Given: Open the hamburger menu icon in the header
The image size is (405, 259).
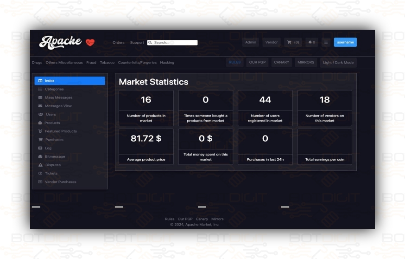Looking at the screenshot, I should click(326, 42).
